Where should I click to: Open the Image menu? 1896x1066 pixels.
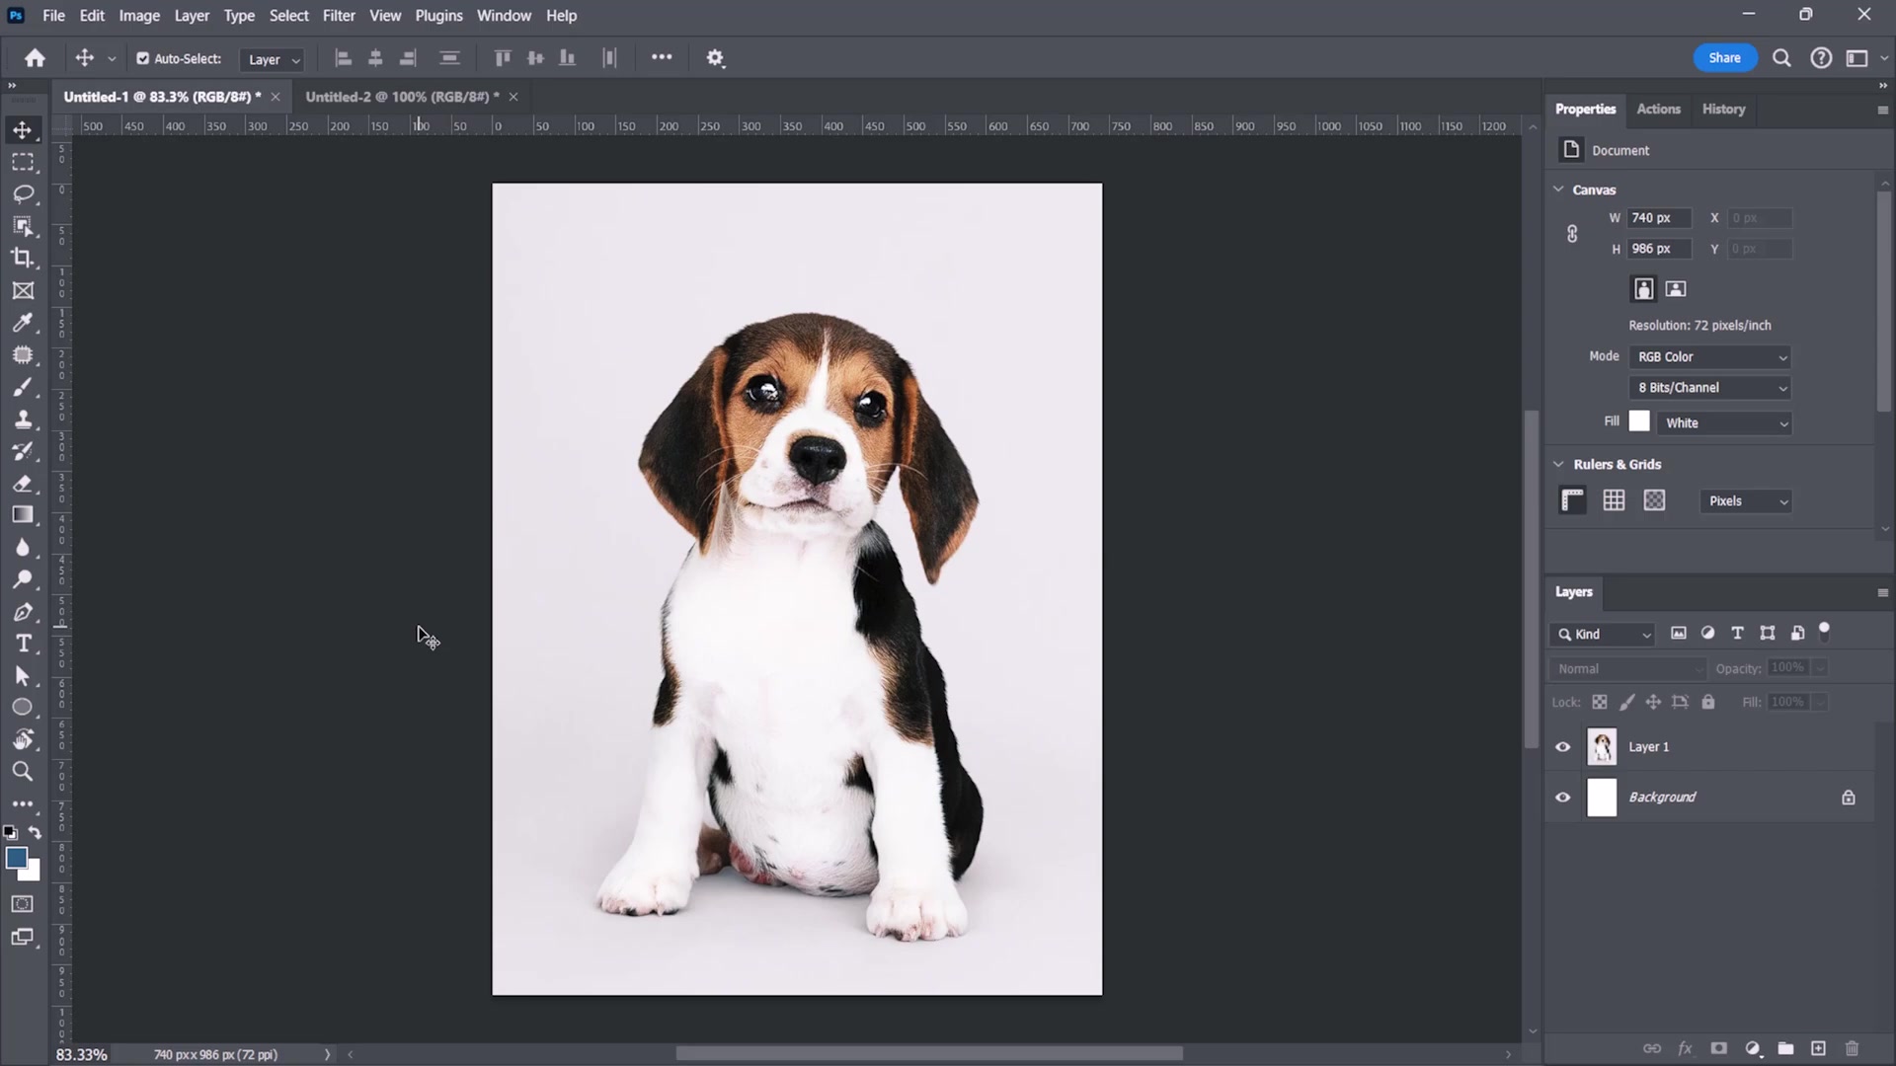[x=139, y=16]
